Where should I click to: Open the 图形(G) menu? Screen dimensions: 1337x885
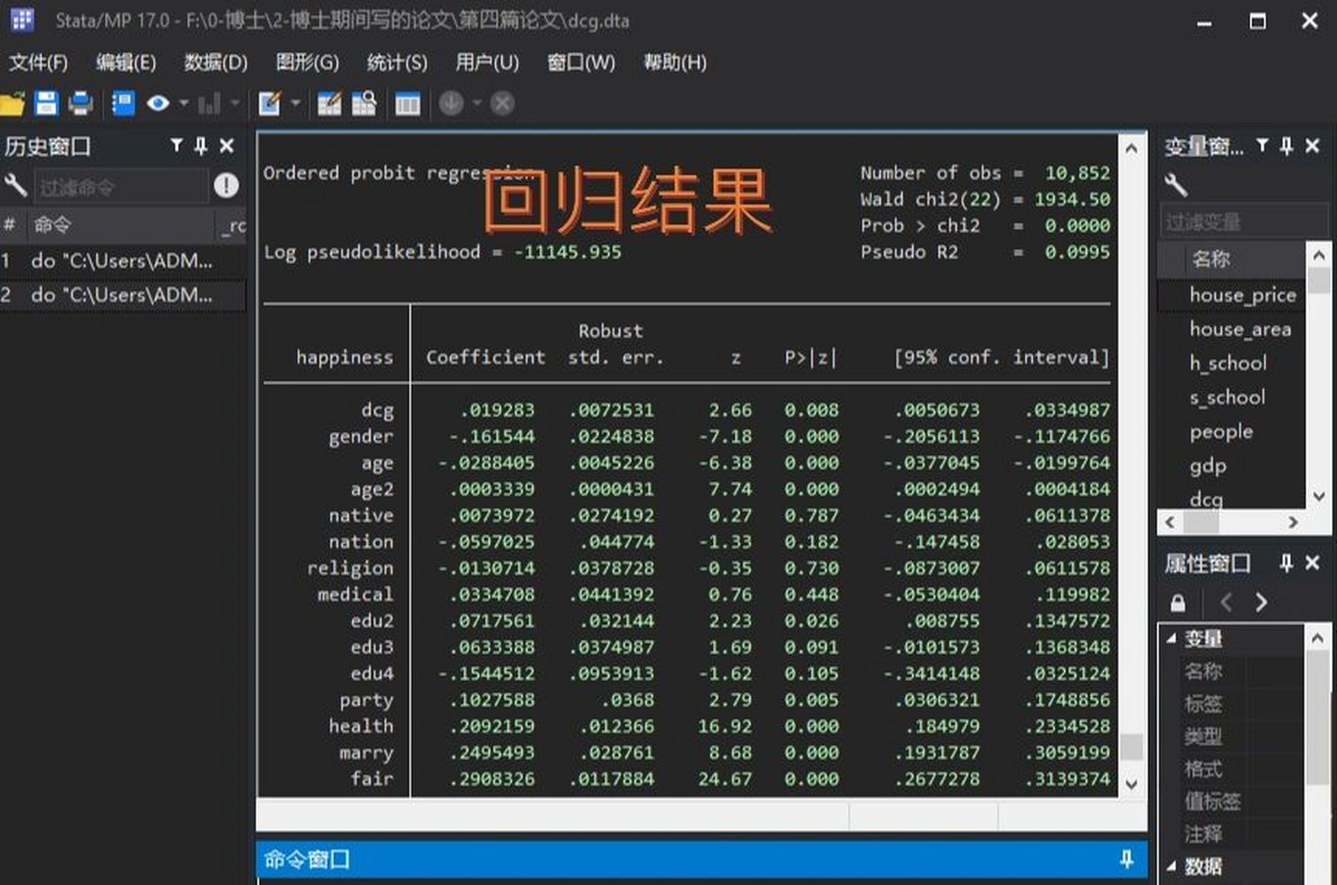(x=307, y=63)
